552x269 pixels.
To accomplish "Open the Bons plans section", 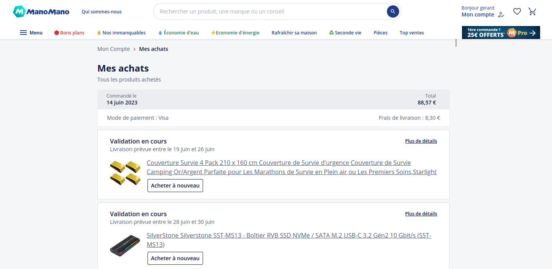I will tap(69, 33).
